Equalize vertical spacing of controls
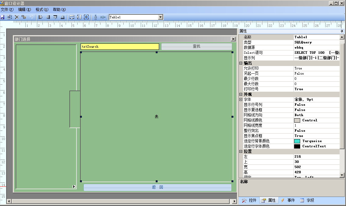Screen dimensions: 346x206 click(96, 17)
